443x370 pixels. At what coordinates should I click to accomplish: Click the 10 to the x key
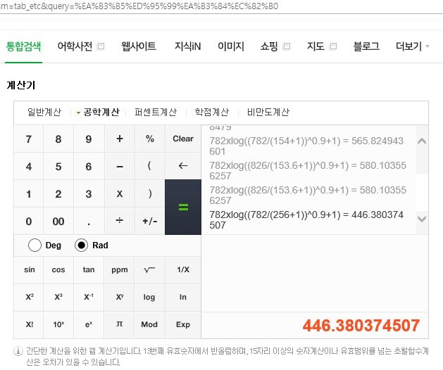coord(58,324)
